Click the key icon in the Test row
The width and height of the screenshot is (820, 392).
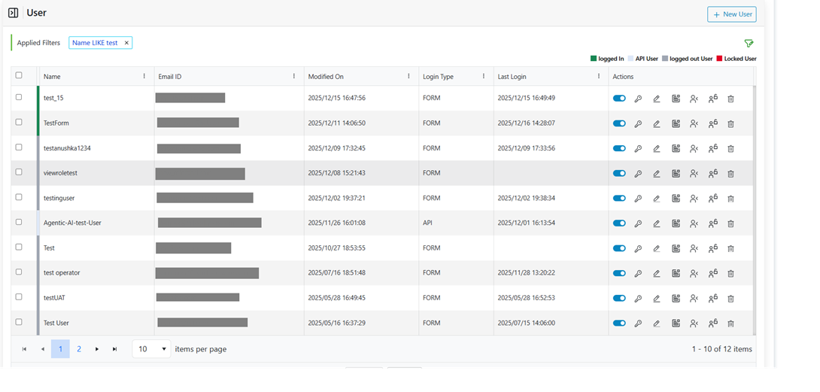[638, 248]
